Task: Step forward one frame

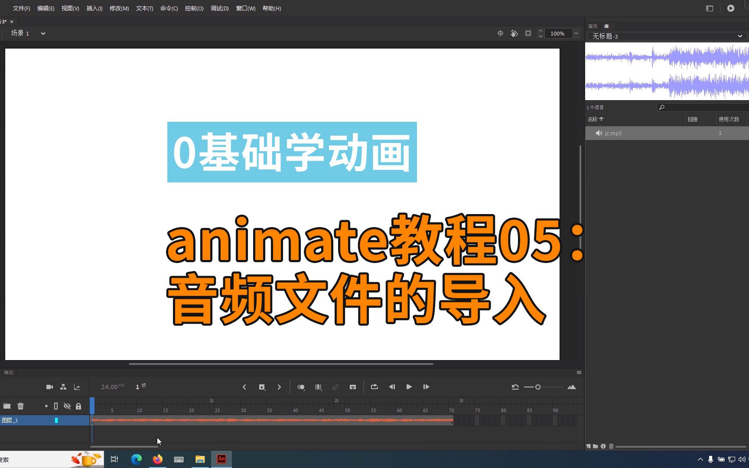Action: click(426, 387)
